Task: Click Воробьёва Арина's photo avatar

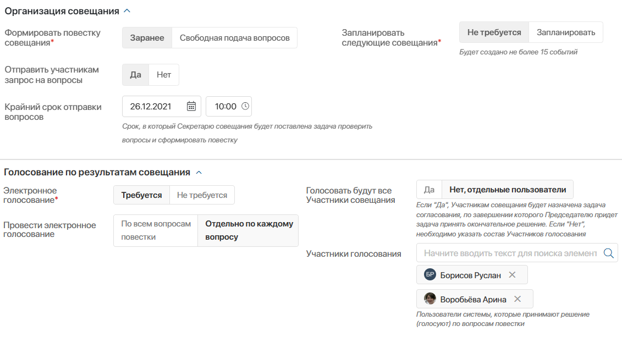Action: [430, 299]
